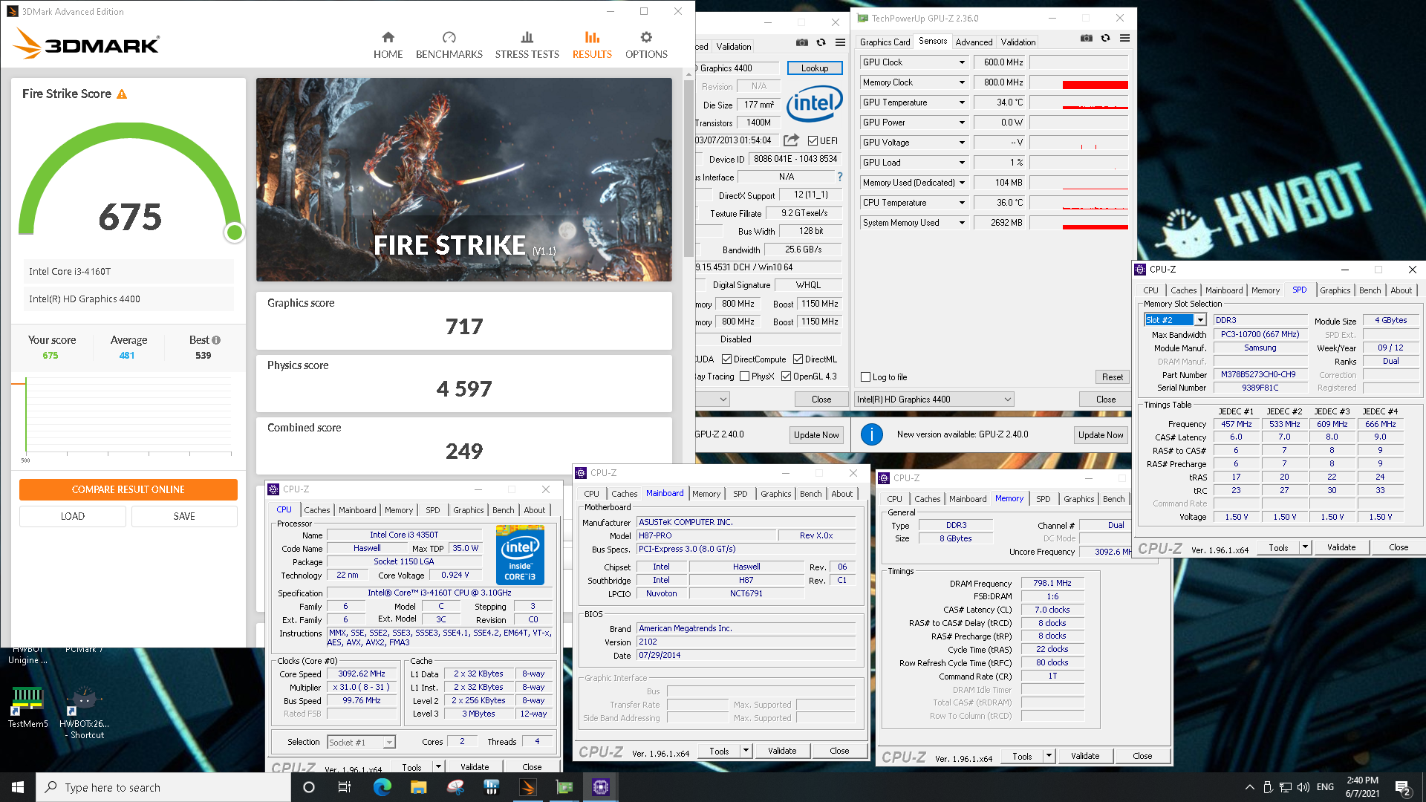Open File Explorer from taskbar
Viewport: 1426px width, 802px height.
[418, 787]
